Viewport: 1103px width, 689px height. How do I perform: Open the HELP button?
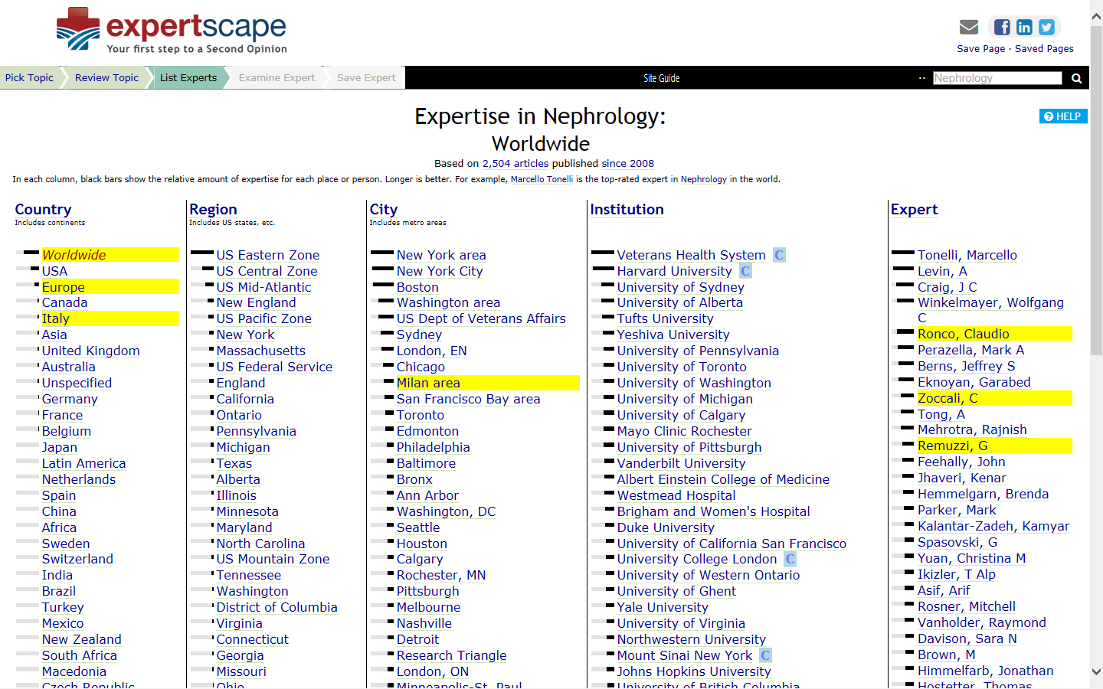coord(1062,116)
